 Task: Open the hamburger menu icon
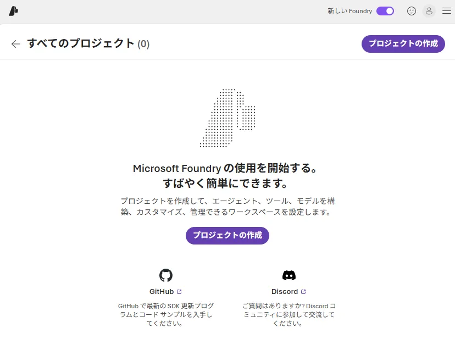click(x=447, y=11)
